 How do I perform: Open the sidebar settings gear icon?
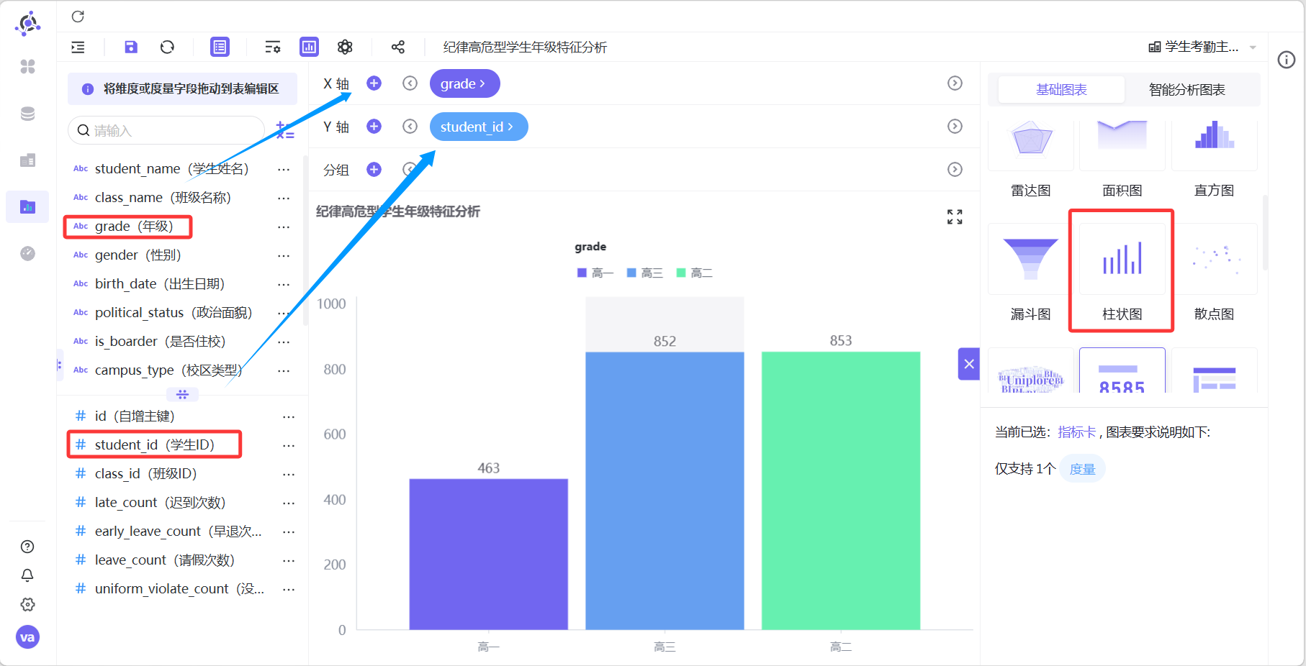27,604
